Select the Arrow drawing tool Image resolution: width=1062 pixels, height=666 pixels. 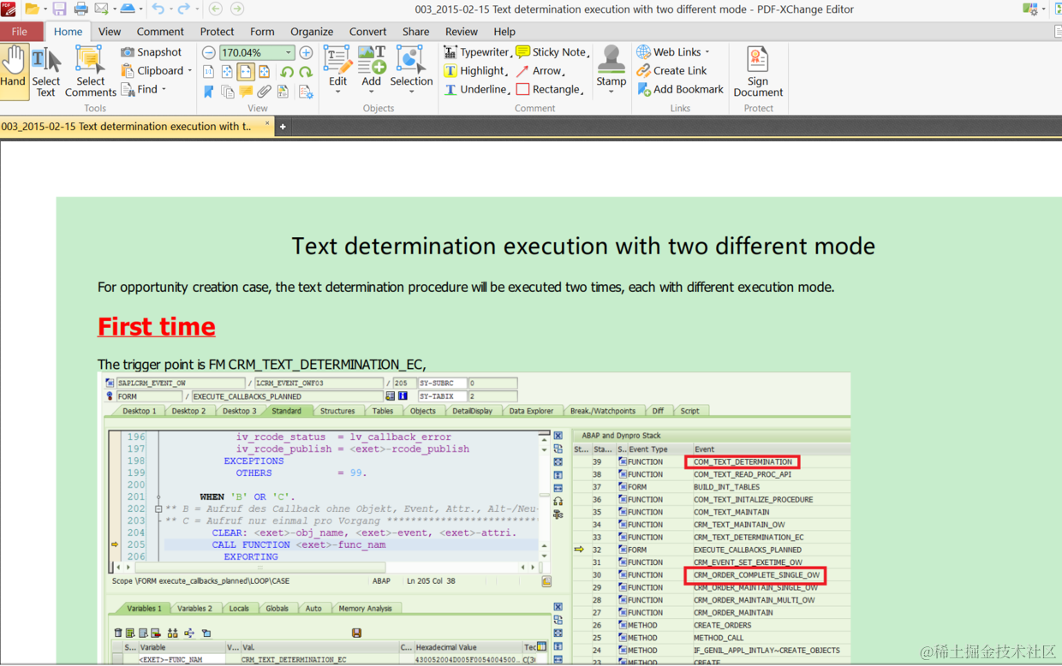click(x=540, y=71)
